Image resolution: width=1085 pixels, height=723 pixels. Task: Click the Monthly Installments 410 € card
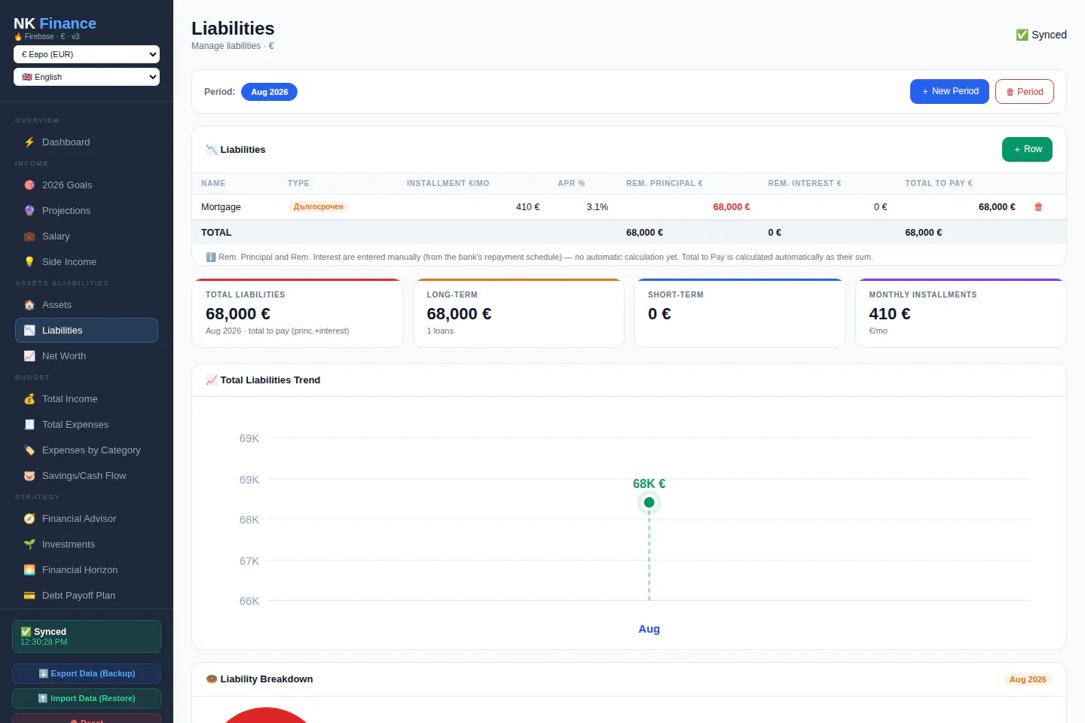pyautogui.click(x=961, y=313)
